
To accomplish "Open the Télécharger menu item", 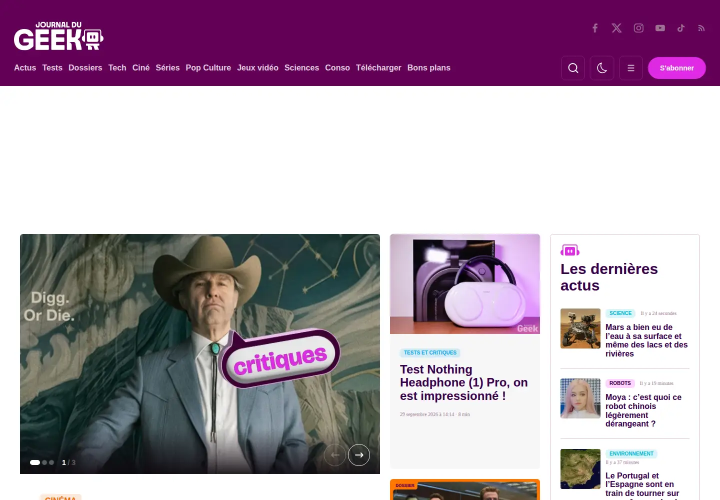I will (x=378, y=67).
